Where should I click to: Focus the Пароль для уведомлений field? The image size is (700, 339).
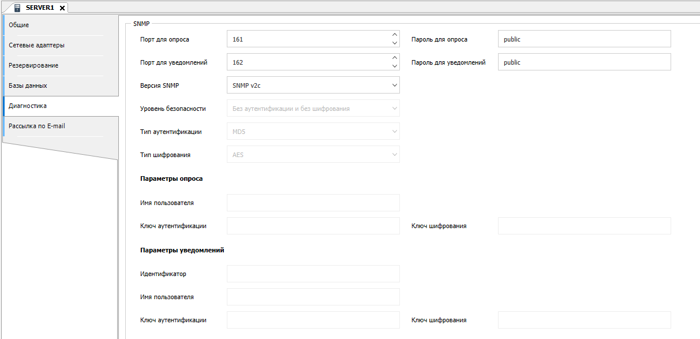click(584, 62)
